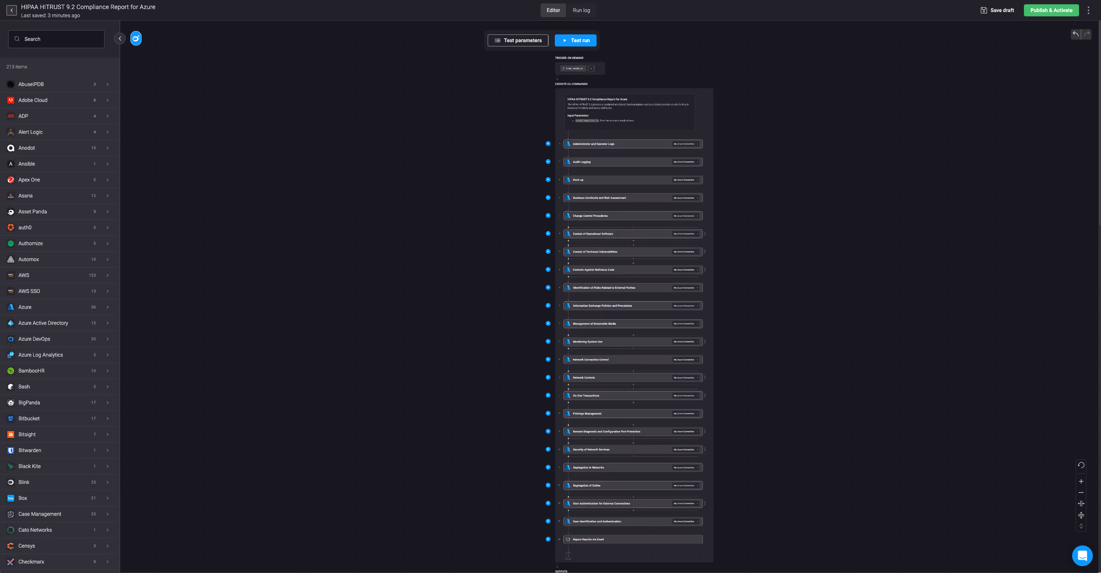Collapse the integrations sidebar panel

(x=120, y=39)
